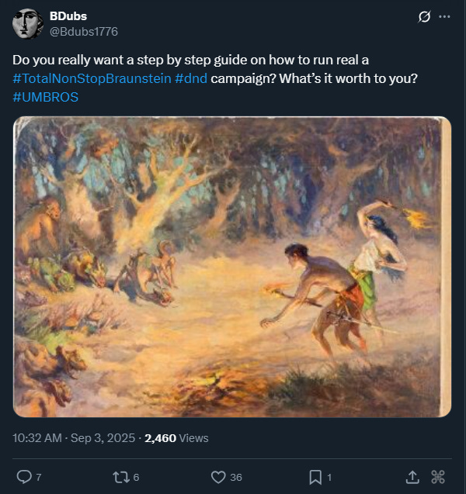Screen dimensions: 466x494
Task: Click the like count number 36
Action: (x=236, y=477)
